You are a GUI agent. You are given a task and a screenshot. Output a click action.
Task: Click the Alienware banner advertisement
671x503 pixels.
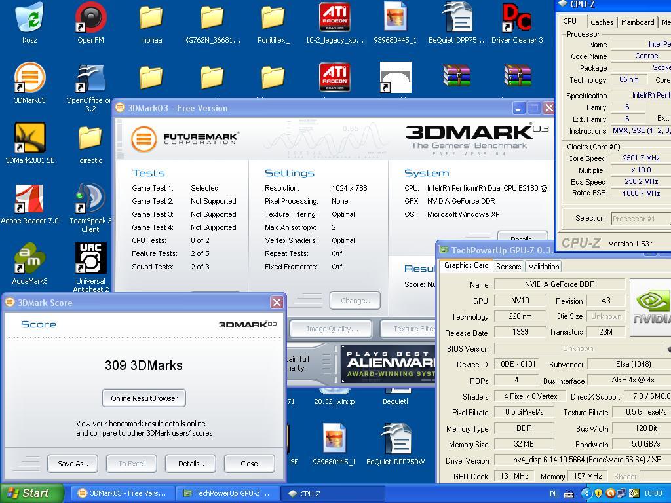(x=388, y=364)
